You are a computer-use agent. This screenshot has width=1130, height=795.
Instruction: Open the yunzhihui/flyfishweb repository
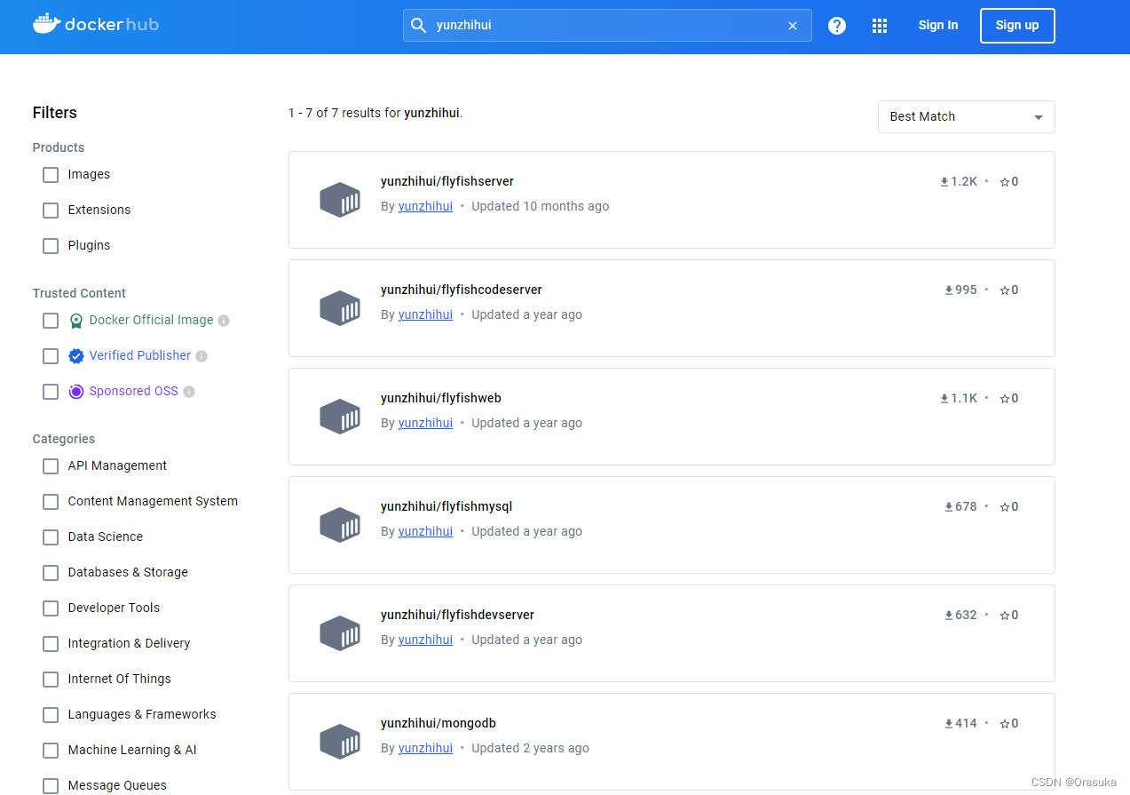tap(440, 397)
